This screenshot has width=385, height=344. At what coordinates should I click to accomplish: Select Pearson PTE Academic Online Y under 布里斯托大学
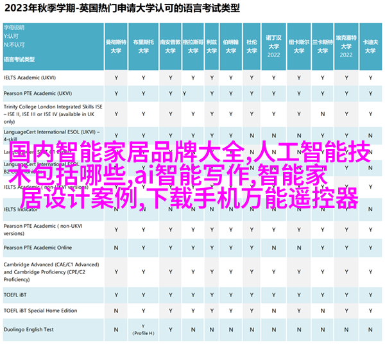click(143, 248)
